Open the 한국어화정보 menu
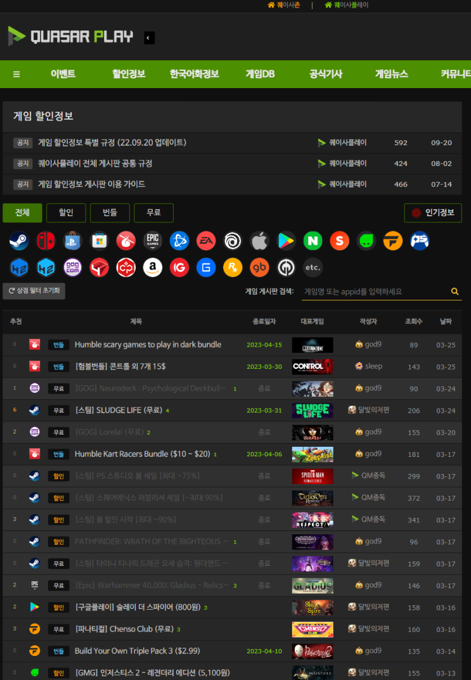 pyautogui.click(x=194, y=74)
